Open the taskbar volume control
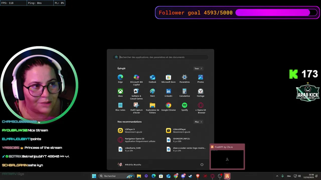The width and height of the screenshot is (321, 180). click(299, 176)
